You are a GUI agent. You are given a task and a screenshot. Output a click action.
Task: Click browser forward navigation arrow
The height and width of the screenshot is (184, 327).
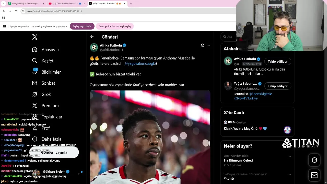pos(10,11)
